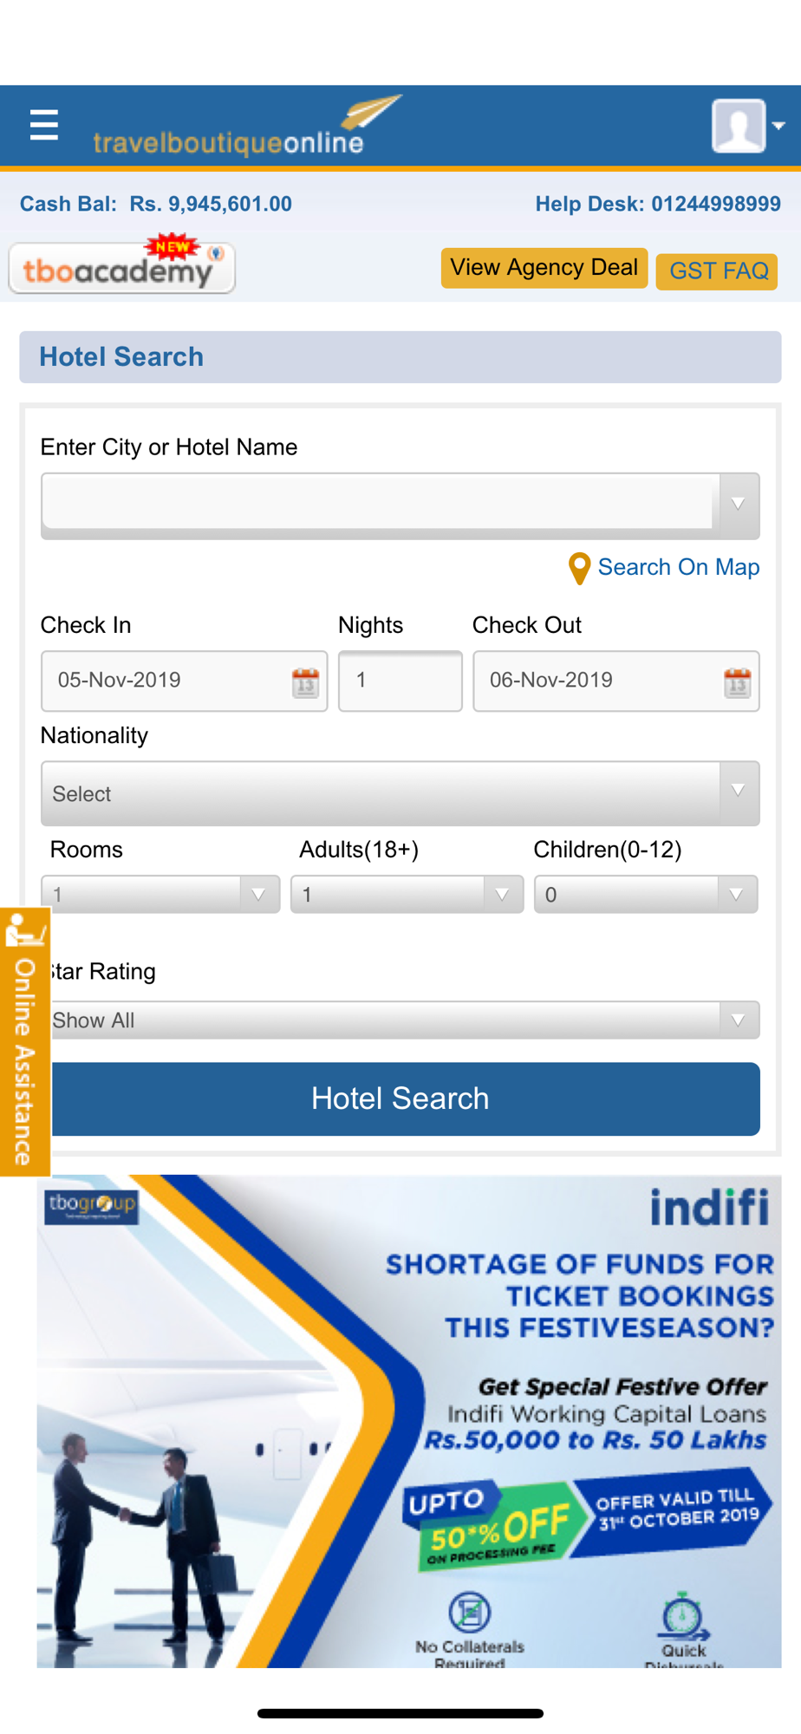The image size is (801, 1734).
Task: Tap the Search On Map pin icon
Action: [579, 569]
